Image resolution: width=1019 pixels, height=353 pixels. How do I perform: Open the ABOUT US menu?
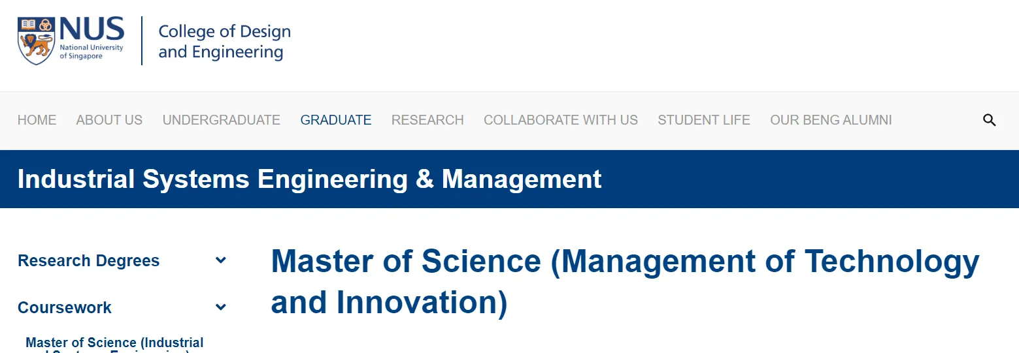pyautogui.click(x=109, y=120)
